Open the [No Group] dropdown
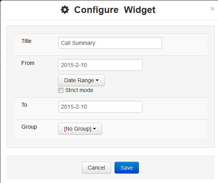The width and height of the screenshot is (218, 183). (x=80, y=129)
